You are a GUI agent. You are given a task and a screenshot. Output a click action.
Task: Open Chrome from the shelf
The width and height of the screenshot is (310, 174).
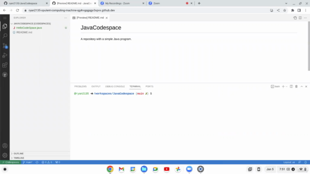tap(110, 169)
